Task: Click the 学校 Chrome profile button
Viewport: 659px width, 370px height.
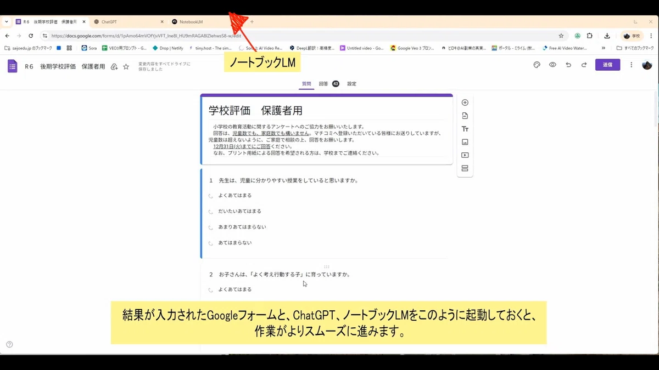Action: 632,36
